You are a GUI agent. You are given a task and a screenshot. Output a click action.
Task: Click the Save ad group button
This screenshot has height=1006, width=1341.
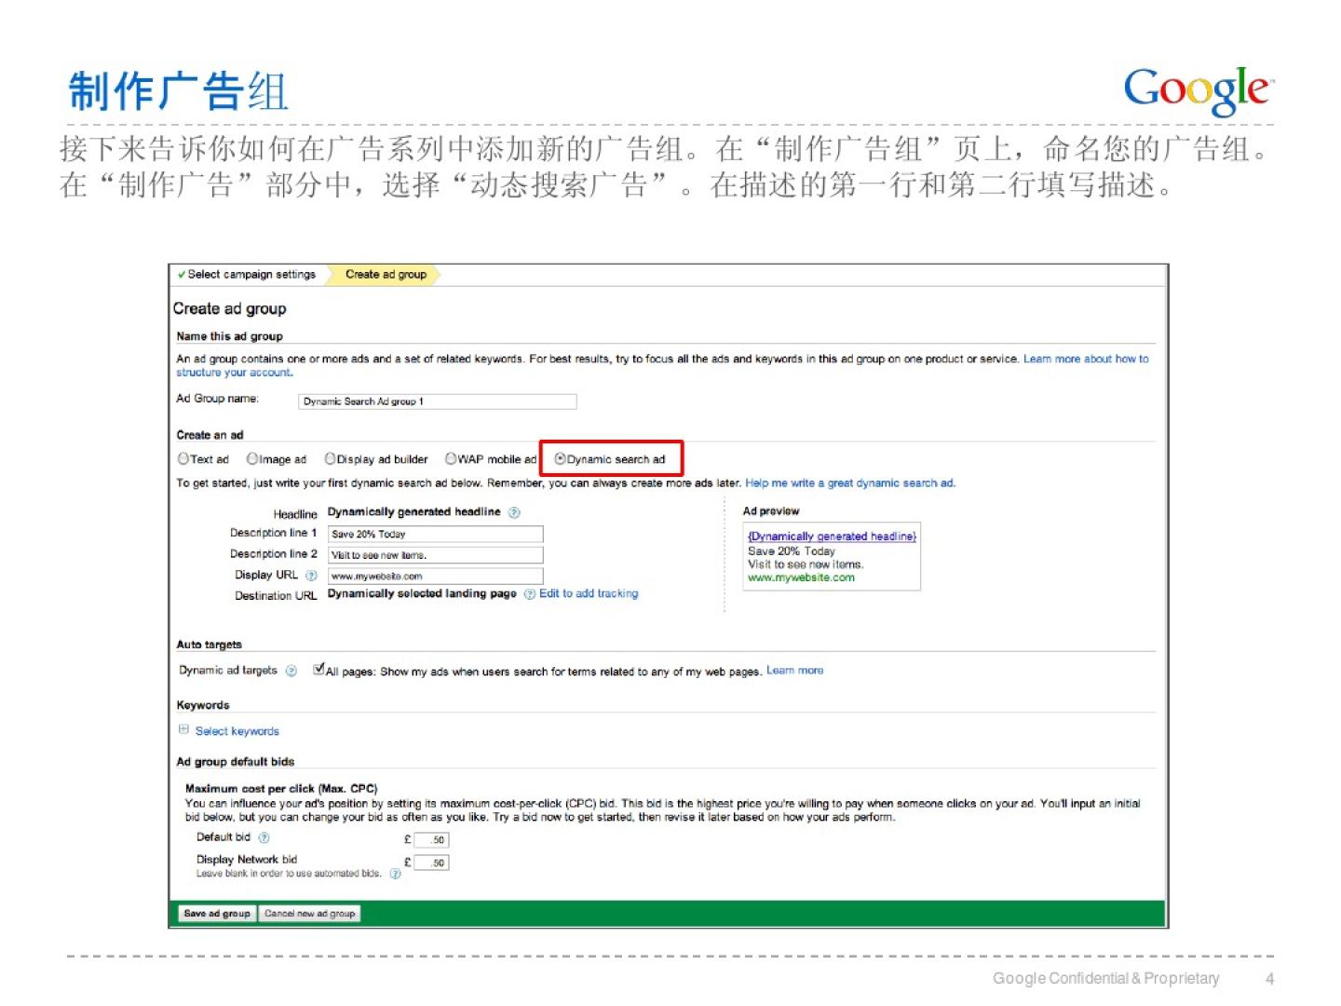click(216, 914)
